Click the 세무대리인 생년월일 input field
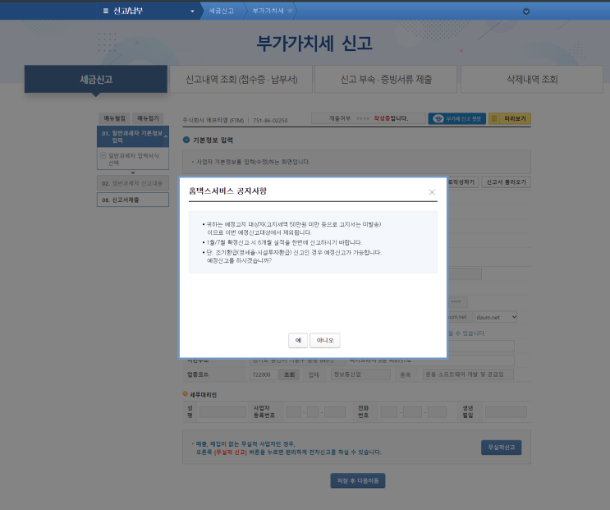 click(506, 412)
